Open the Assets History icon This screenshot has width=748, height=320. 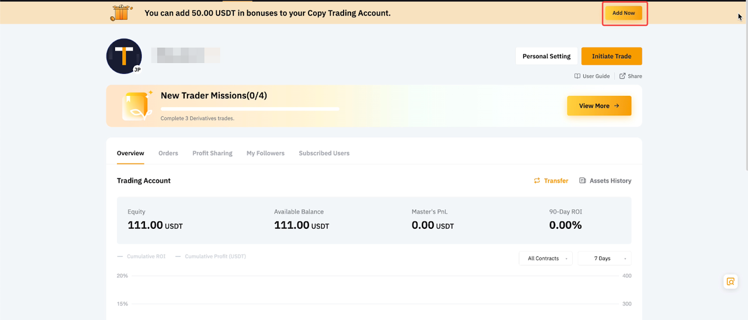[582, 181]
